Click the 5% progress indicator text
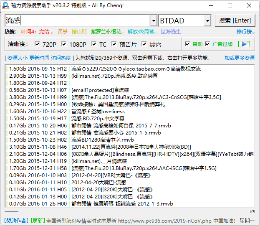Image resolution: width=260 pixels, height=226 pixels. (252, 211)
